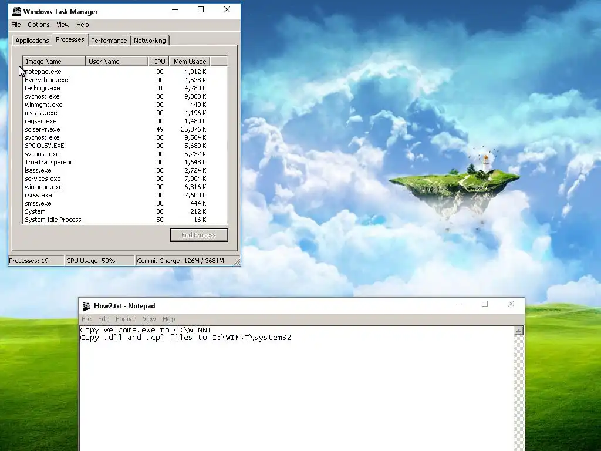Open the File menu in Task Manager

tap(16, 25)
